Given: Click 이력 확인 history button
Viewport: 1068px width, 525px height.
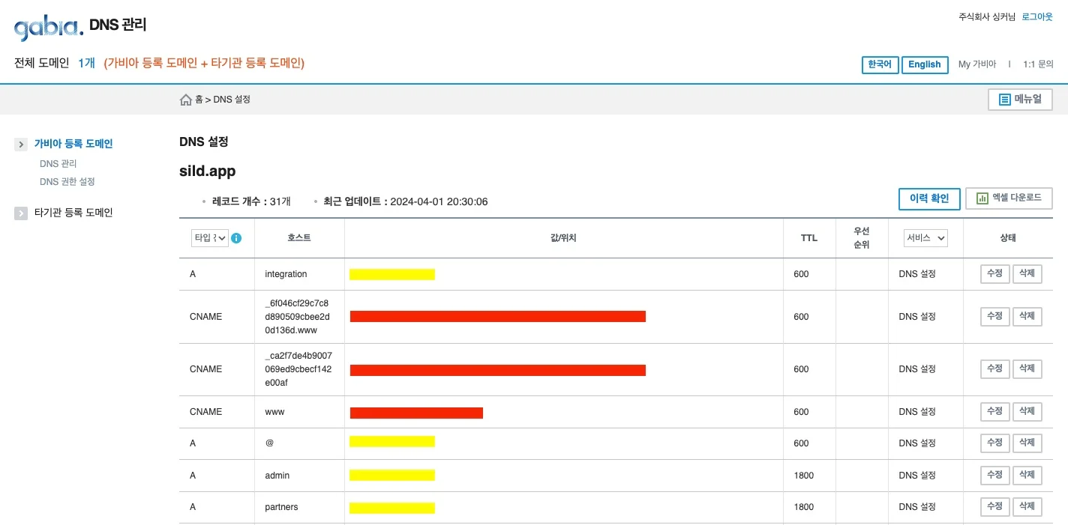Looking at the screenshot, I should click(929, 198).
